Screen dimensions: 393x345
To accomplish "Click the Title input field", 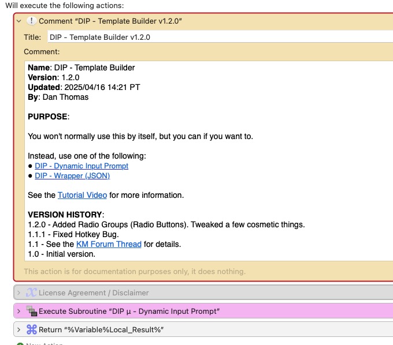I will click(x=220, y=37).
